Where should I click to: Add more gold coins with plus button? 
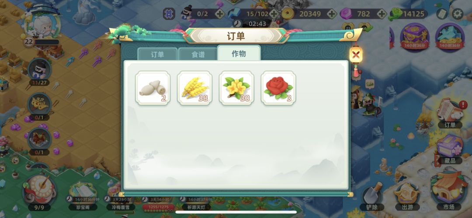tap(331, 14)
